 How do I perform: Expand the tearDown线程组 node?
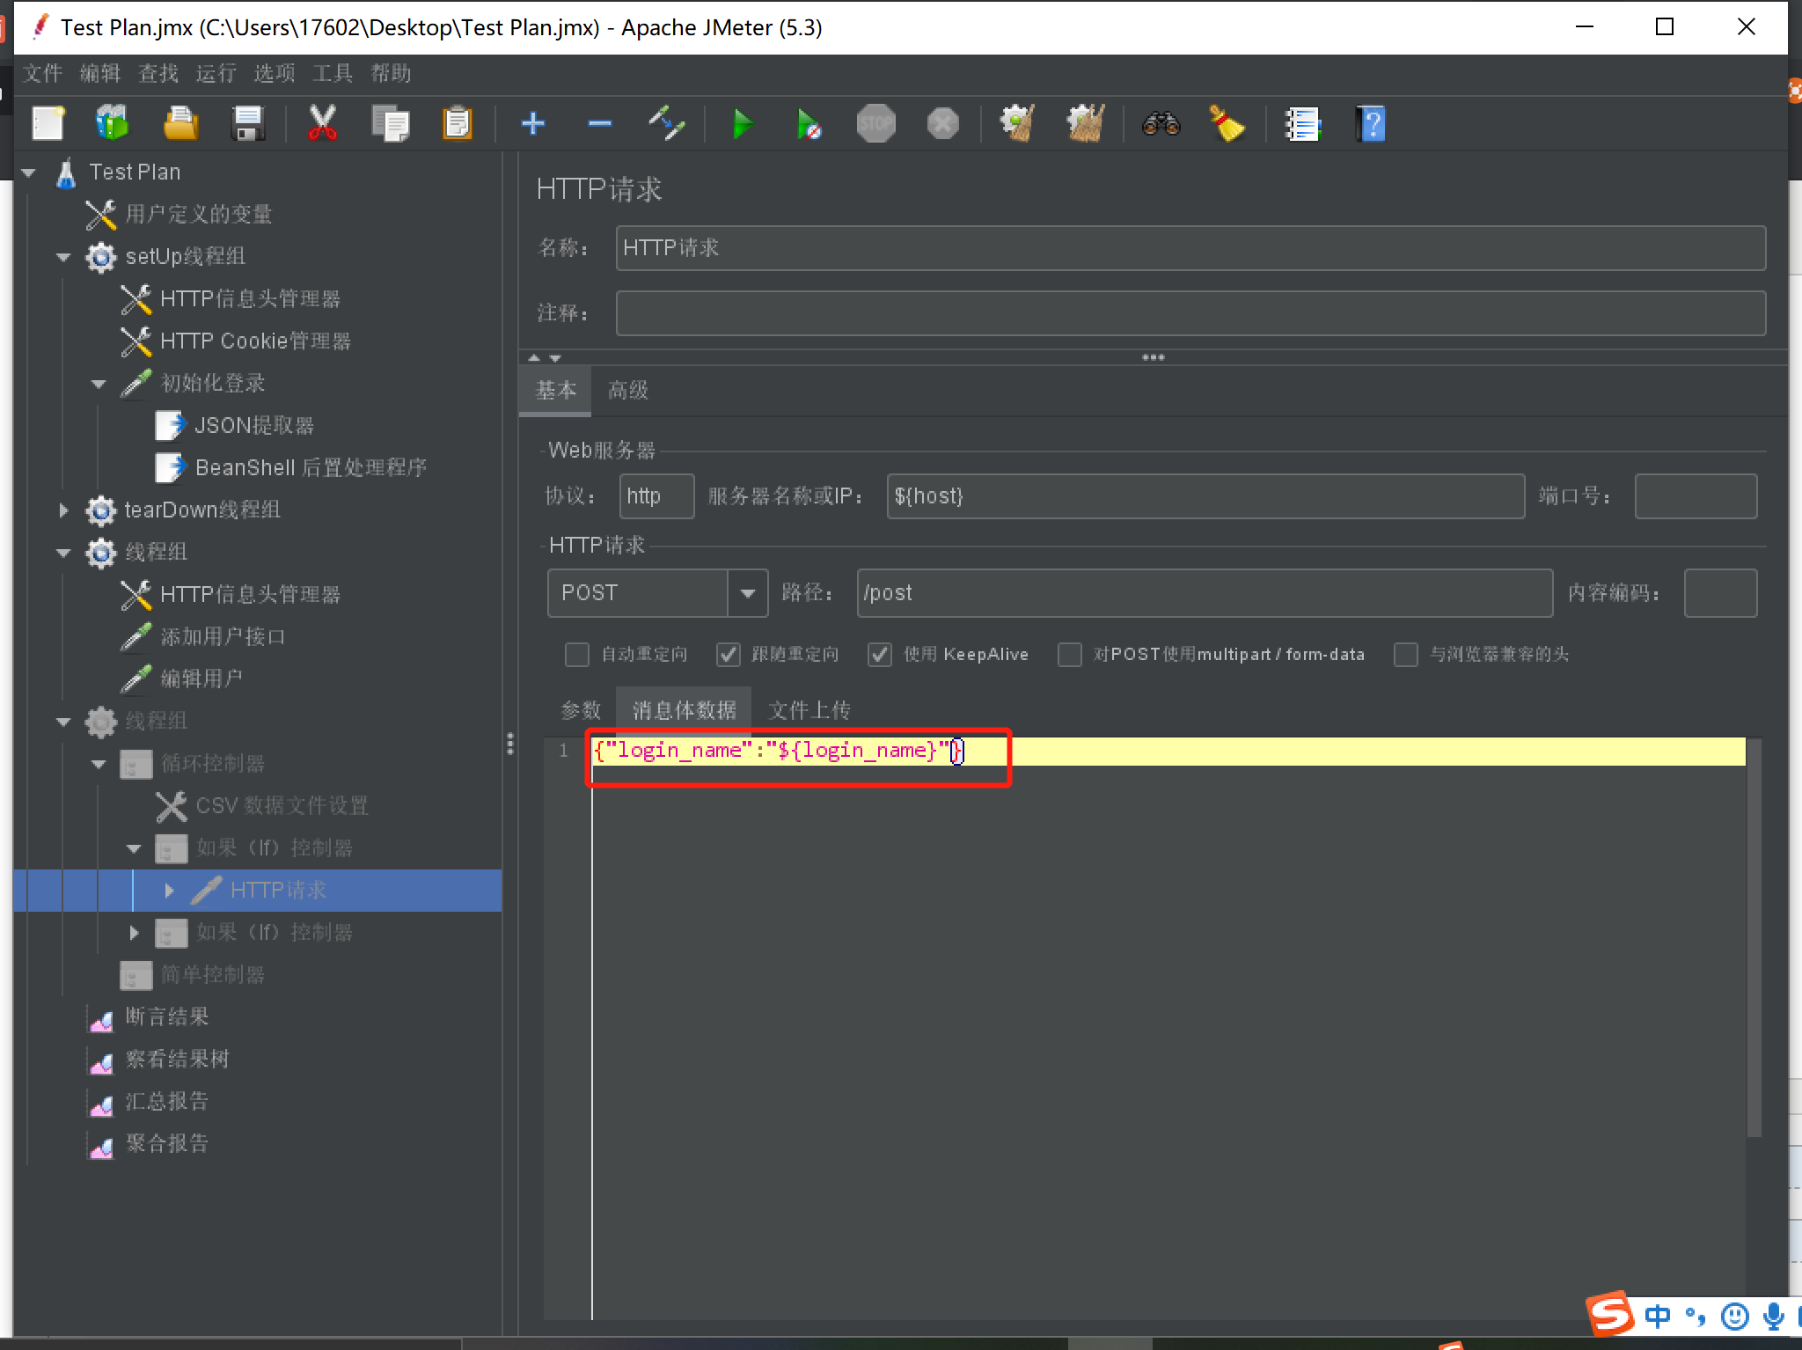click(63, 510)
